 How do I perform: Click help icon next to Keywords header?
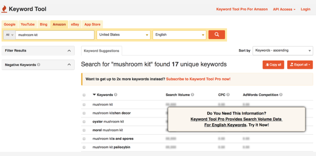(x=116, y=95)
